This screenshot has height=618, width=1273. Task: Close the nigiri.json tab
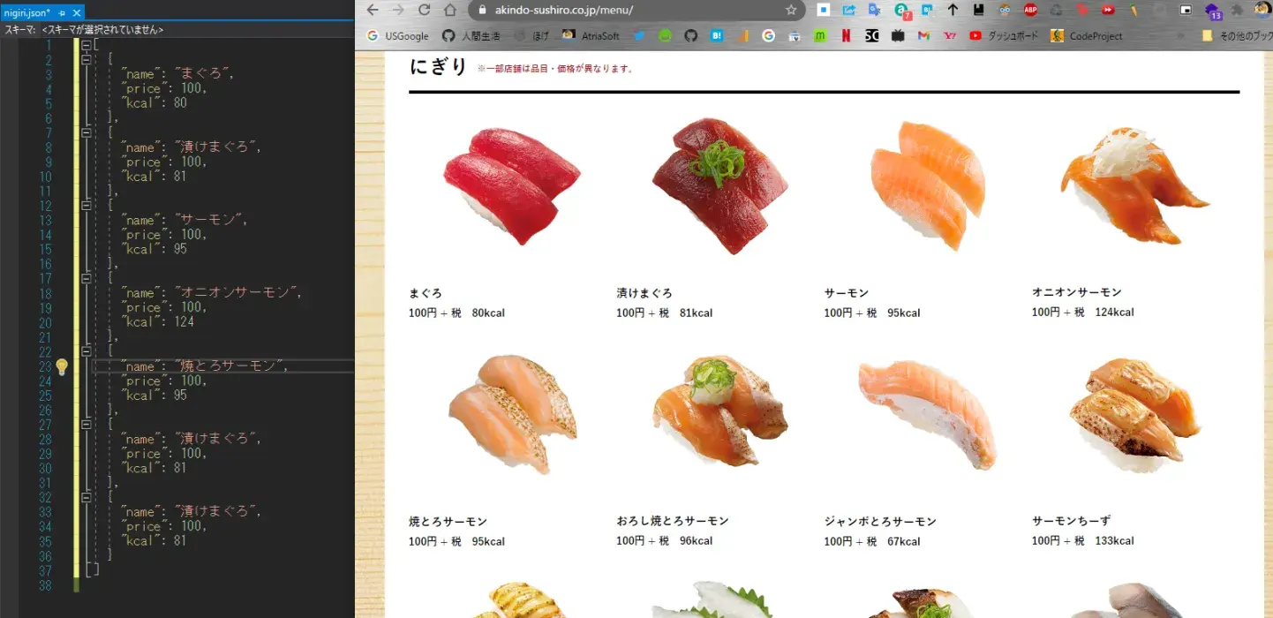pyautogui.click(x=77, y=13)
